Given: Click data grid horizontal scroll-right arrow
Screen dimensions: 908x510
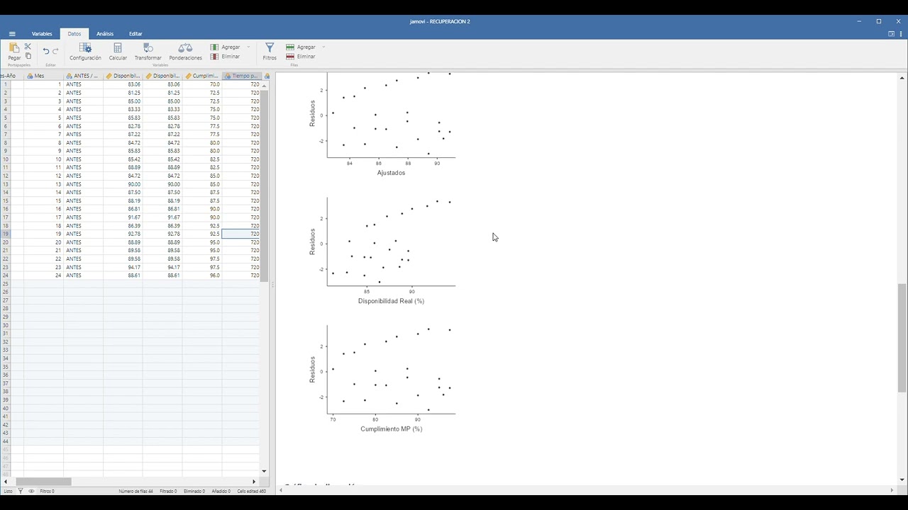Looking at the screenshot, I should pos(254,482).
